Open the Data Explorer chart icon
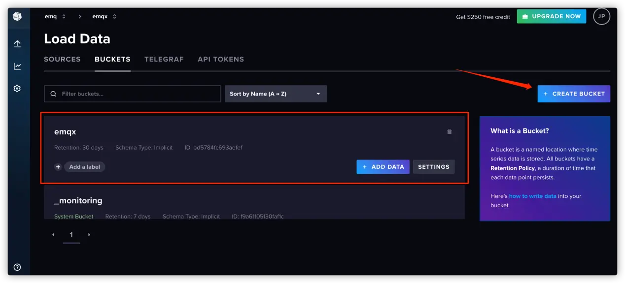The height and width of the screenshot is (283, 625). [17, 66]
